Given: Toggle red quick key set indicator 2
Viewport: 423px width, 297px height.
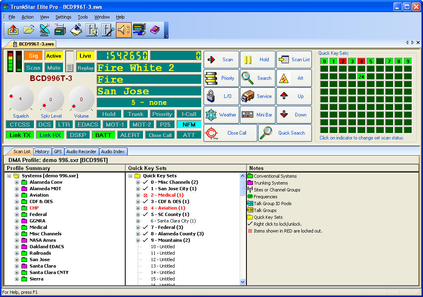Looking at the screenshot, I should click(343, 61).
